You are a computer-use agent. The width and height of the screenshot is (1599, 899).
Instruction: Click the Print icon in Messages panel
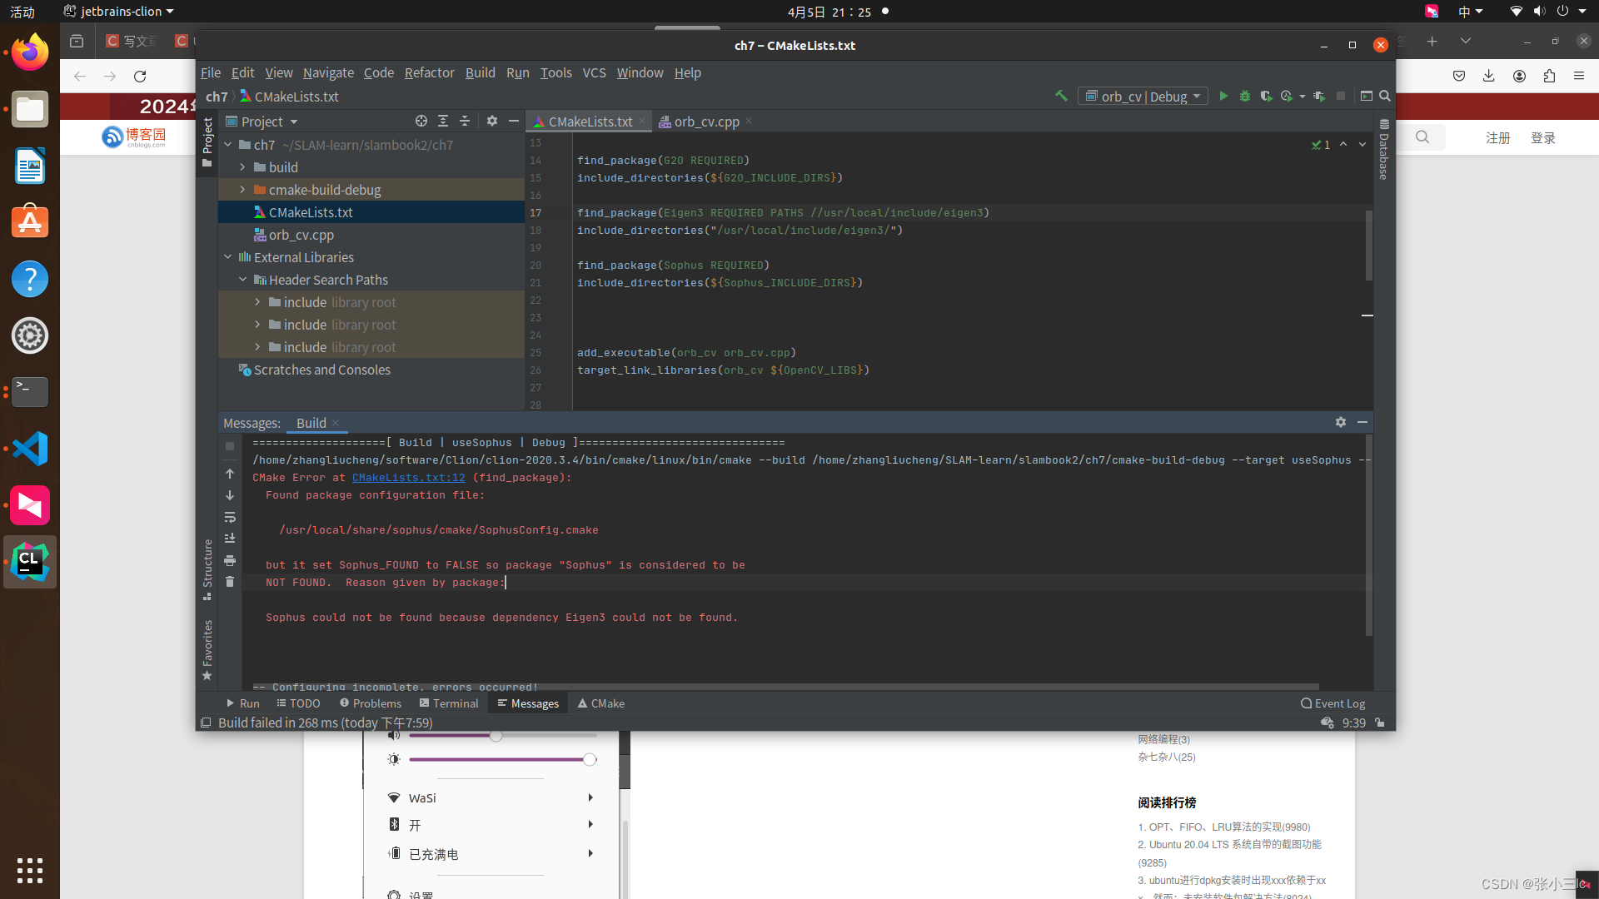pos(230,560)
